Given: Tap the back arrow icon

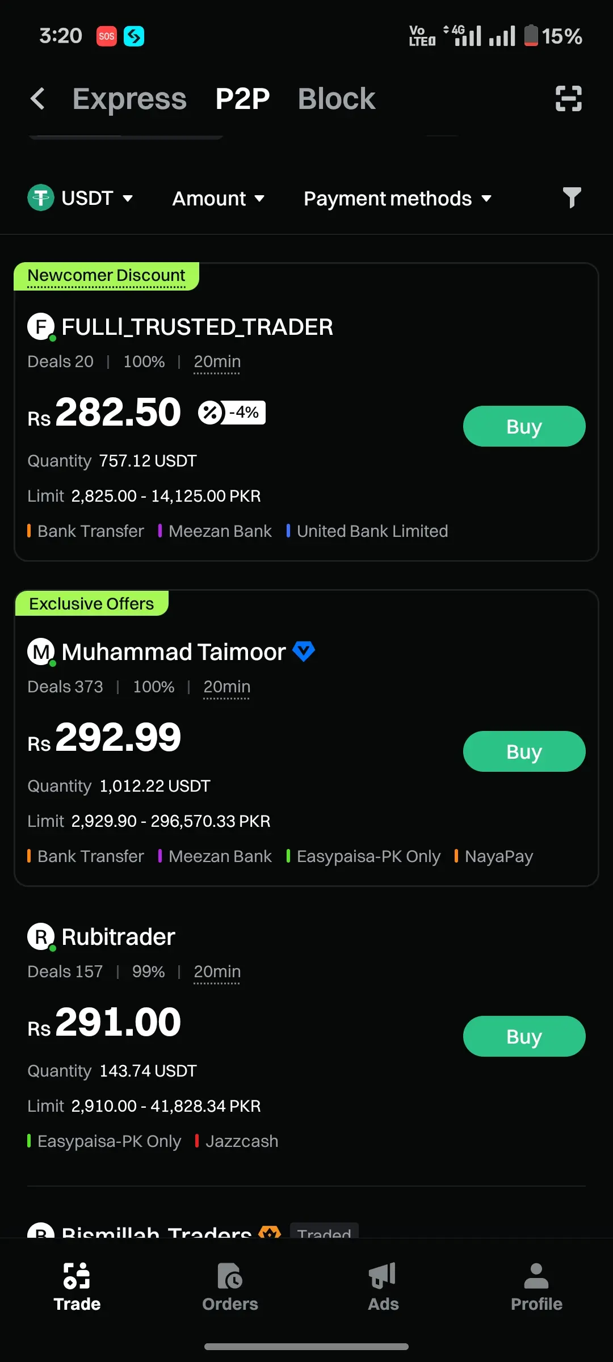Looking at the screenshot, I should [37, 99].
